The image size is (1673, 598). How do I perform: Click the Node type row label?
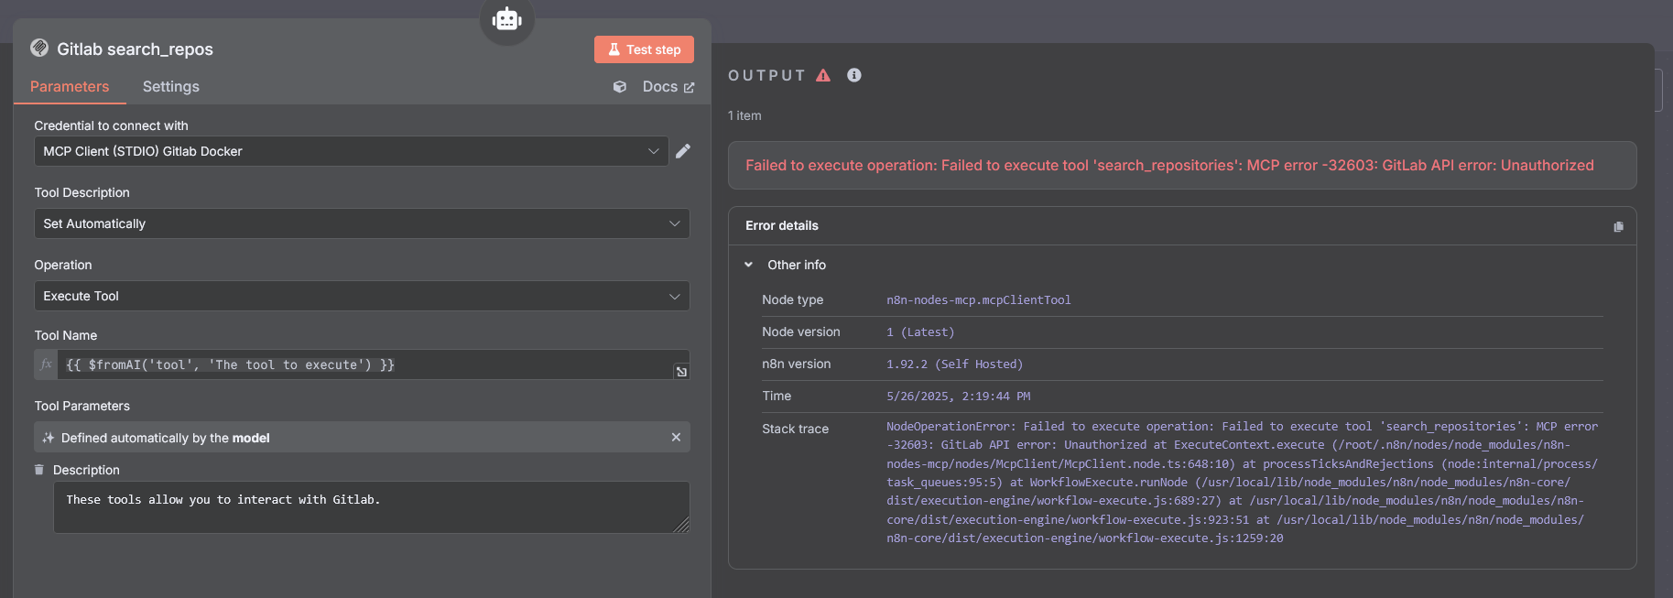[x=792, y=299]
